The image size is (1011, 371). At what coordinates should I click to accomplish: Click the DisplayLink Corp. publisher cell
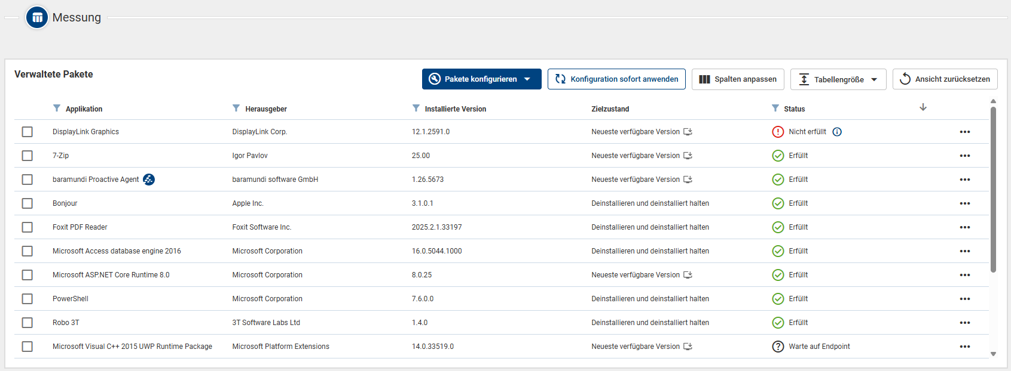click(259, 132)
